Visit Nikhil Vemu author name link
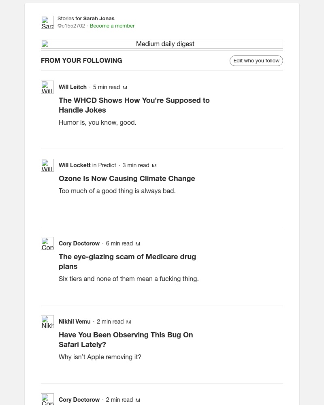324x405 pixels. pos(75,322)
